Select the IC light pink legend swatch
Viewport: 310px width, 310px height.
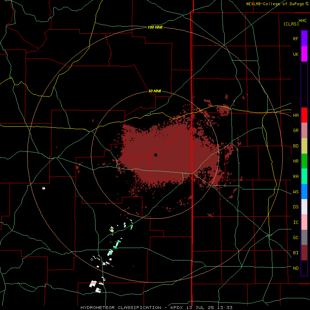[x=304, y=222]
